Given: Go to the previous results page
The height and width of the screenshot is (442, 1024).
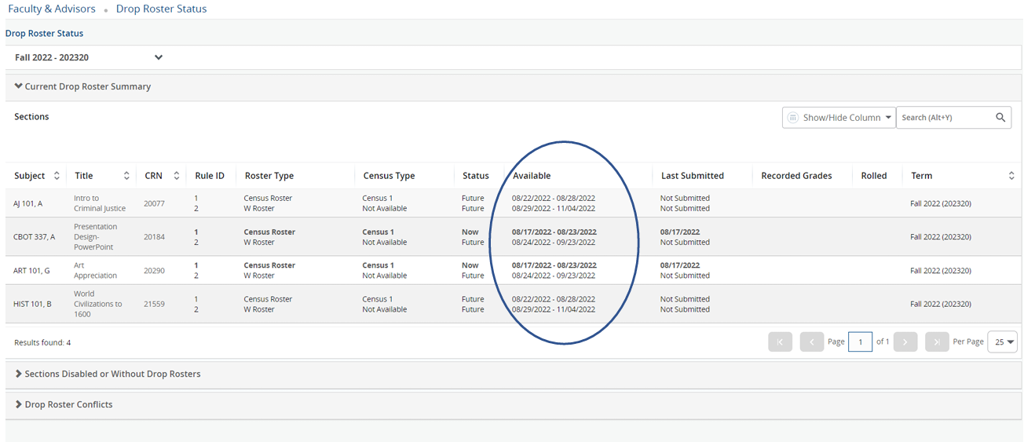Looking at the screenshot, I should [811, 342].
